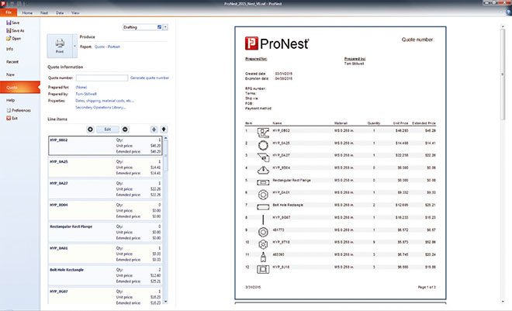The height and width of the screenshot is (311, 512).
Task: Click the Print icon button
Action: click(x=59, y=44)
